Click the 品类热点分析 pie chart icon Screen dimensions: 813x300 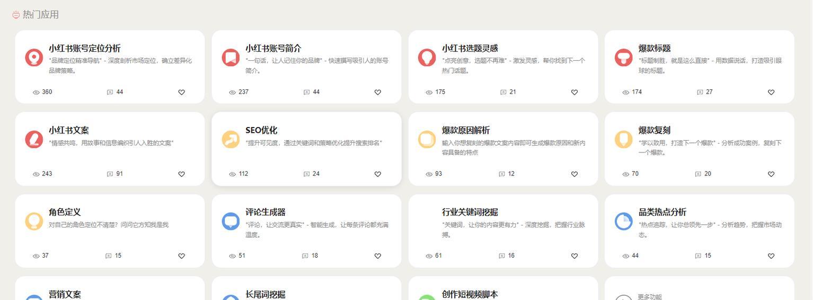click(623, 221)
